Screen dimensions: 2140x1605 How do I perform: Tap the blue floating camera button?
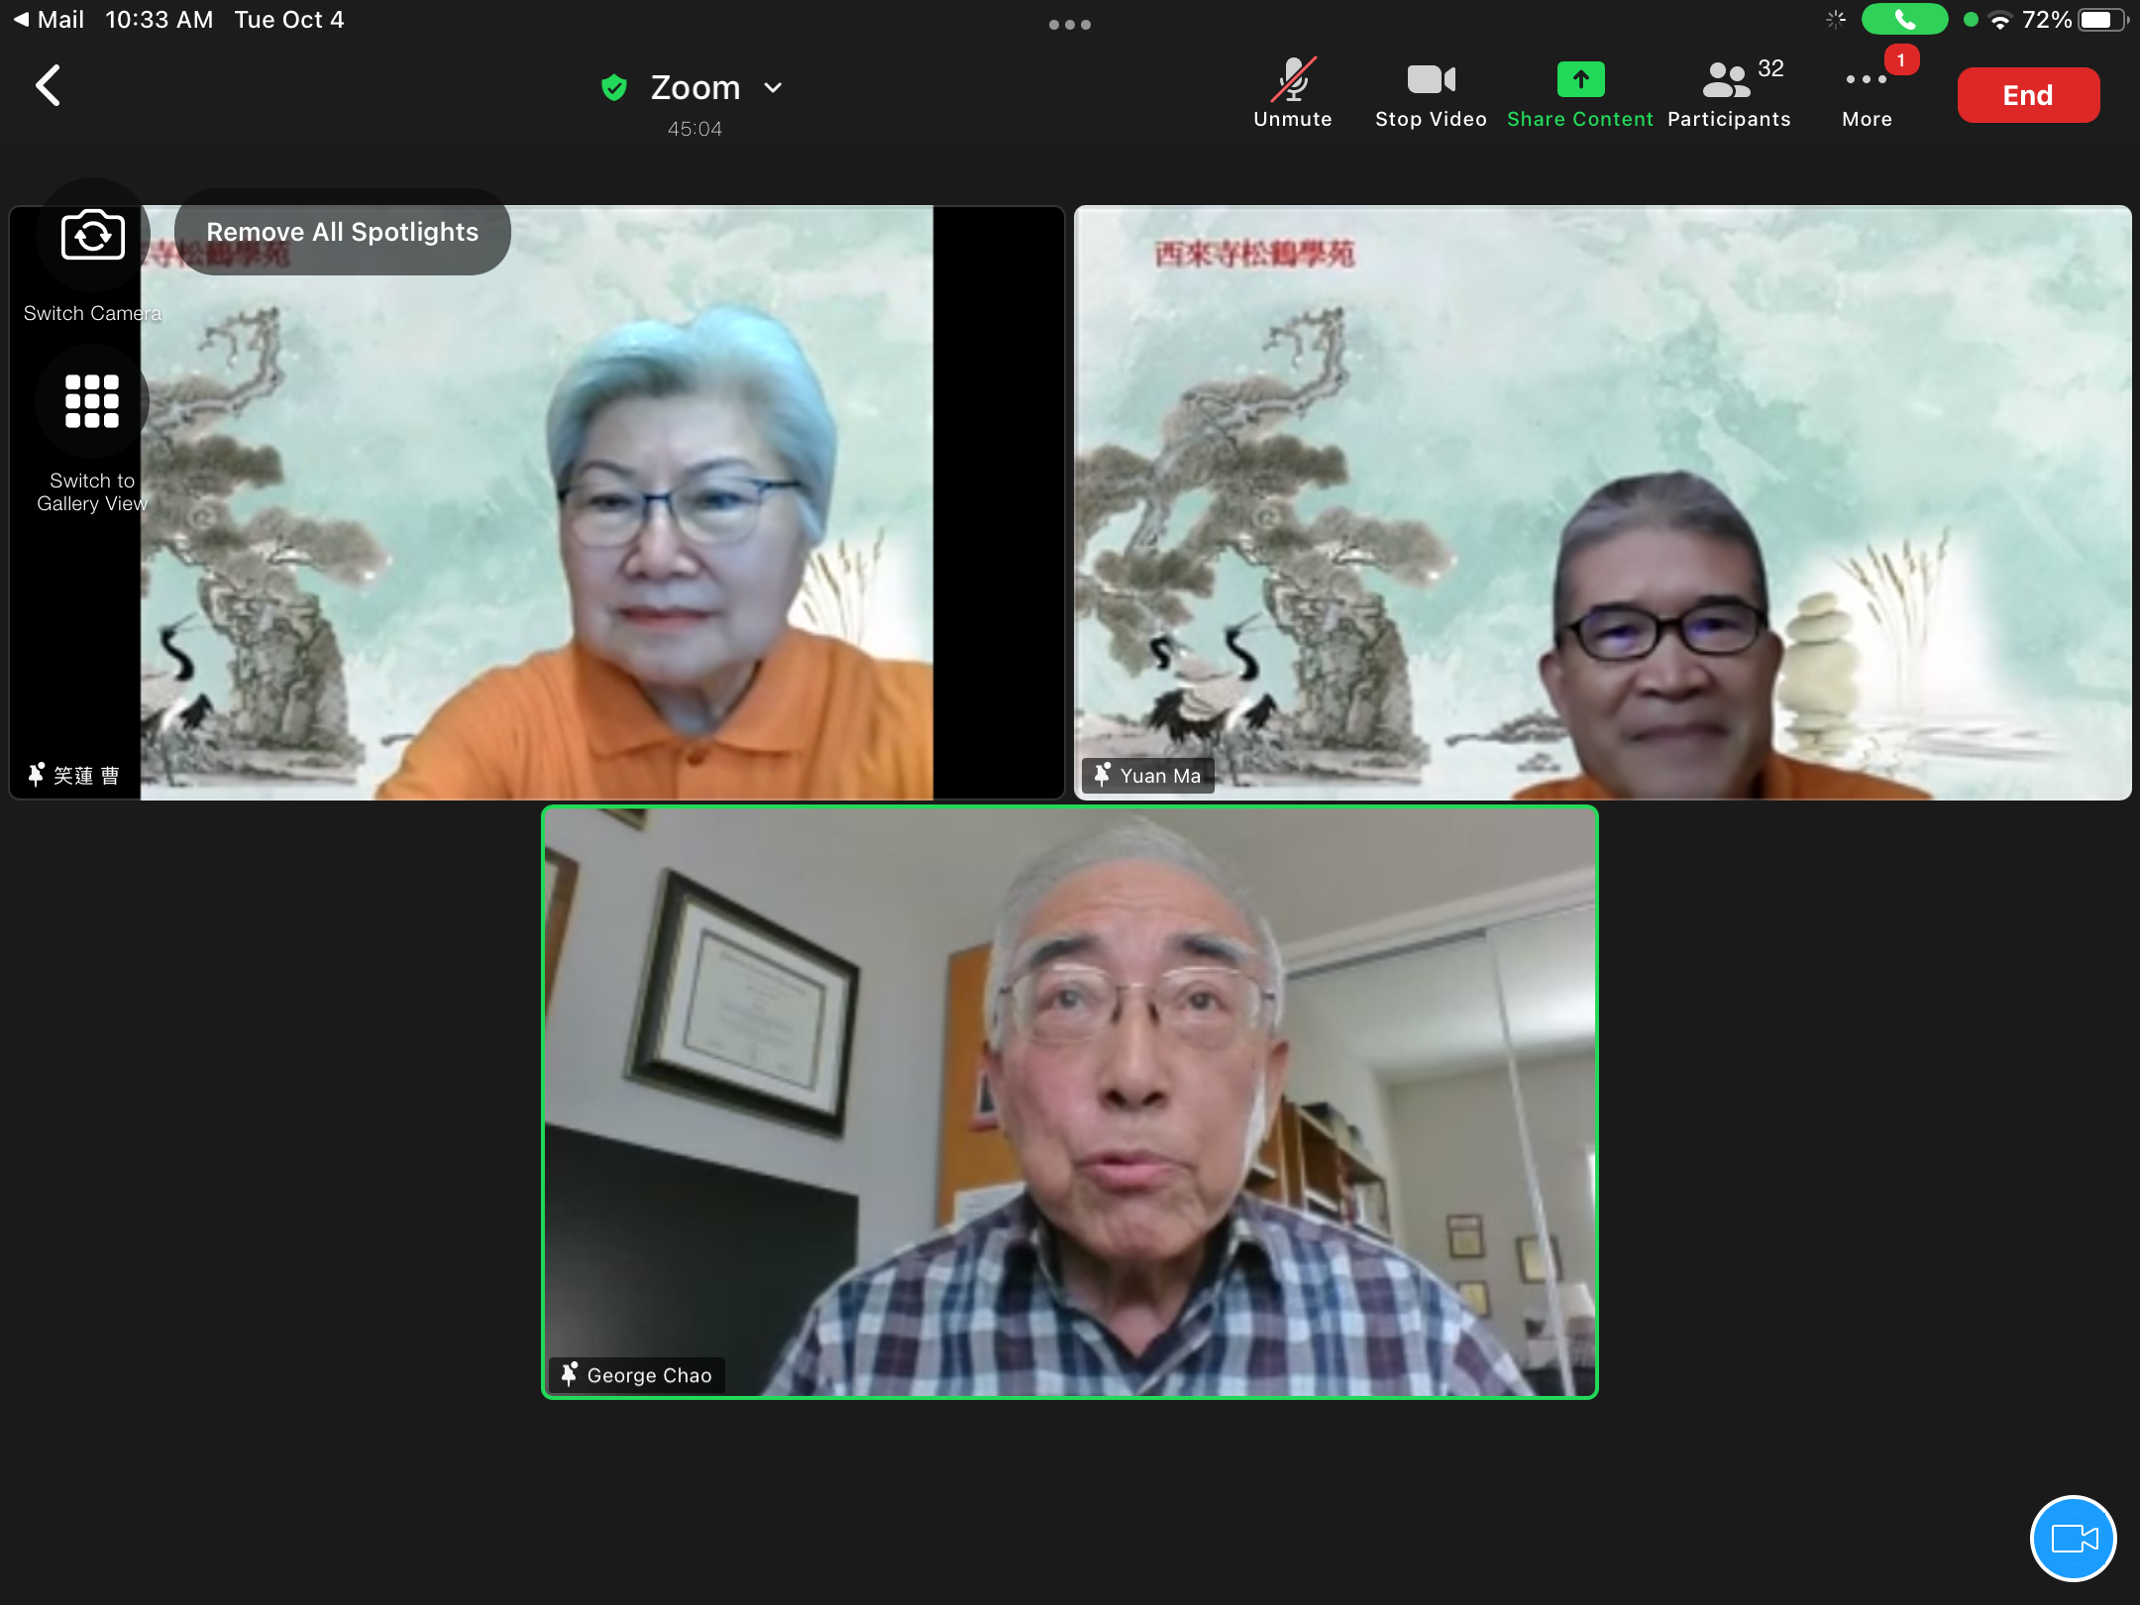pyautogui.click(x=2073, y=1538)
